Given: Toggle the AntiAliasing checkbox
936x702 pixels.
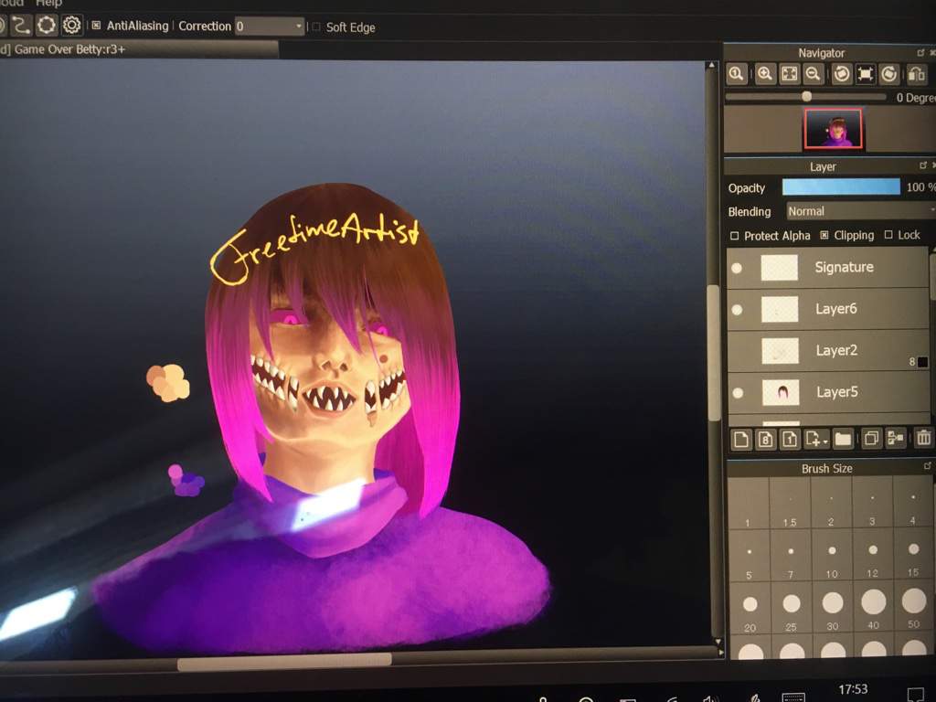Looking at the screenshot, I should 96,25.
